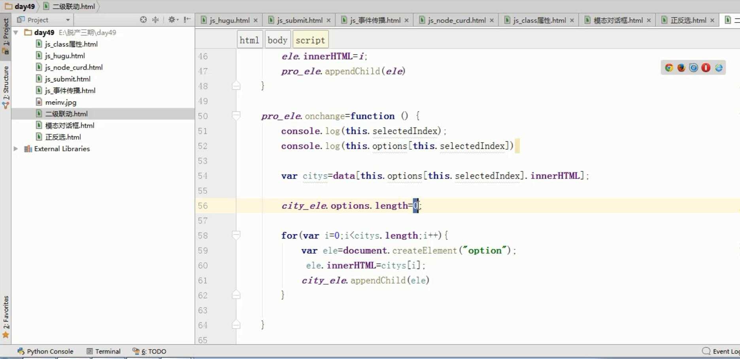The height and width of the screenshot is (359, 740).
Task: Open preview in Chrome browser icon
Action: tap(669, 68)
